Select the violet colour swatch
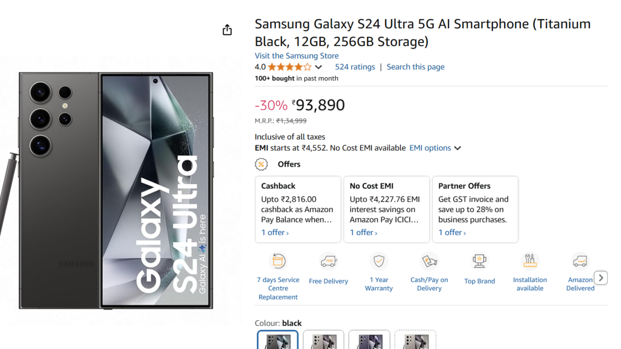Viewport: 621px width, 349px height. (x=369, y=340)
